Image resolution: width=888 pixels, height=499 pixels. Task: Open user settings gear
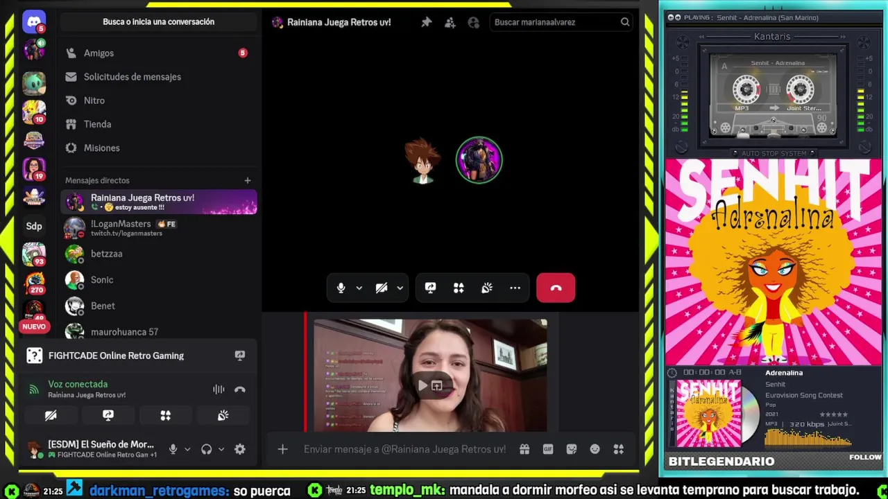[240, 449]
